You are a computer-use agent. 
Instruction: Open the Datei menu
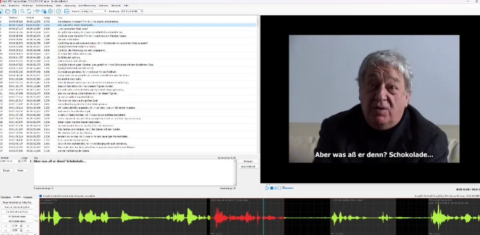point(3,6)
